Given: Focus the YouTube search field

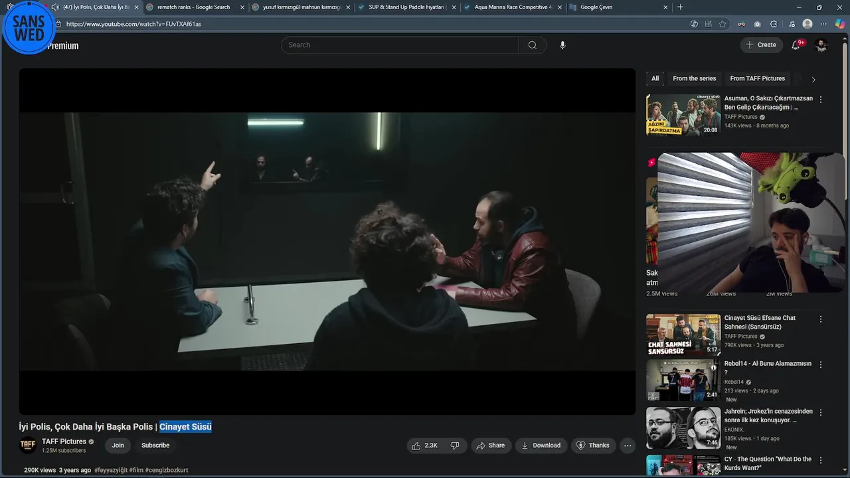Looking at the screenshot, I should 400,45.
